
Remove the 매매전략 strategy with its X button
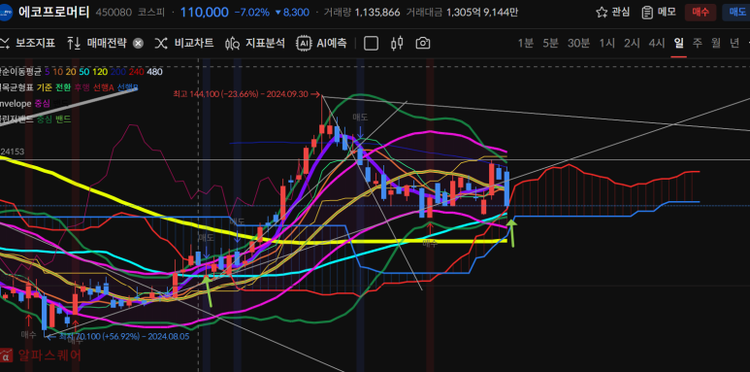click(138, 44)
